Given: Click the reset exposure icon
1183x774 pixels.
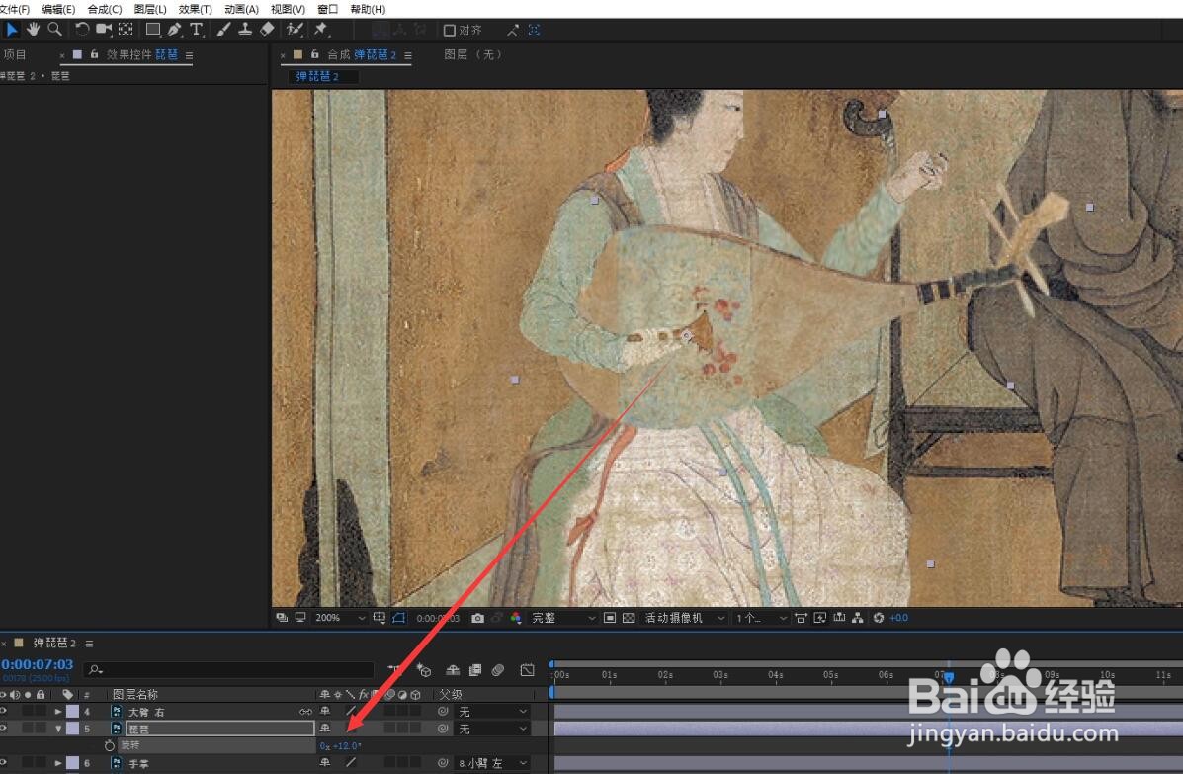Looking at the screenshot, I should [x=879, y=618].
